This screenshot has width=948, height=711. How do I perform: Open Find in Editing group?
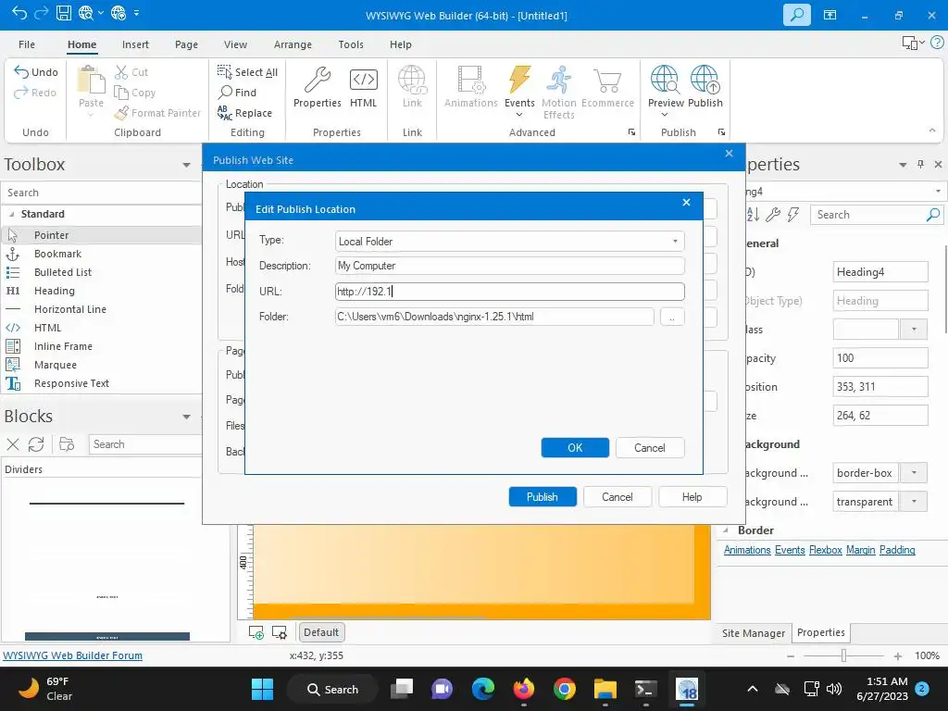click(238, 92)
